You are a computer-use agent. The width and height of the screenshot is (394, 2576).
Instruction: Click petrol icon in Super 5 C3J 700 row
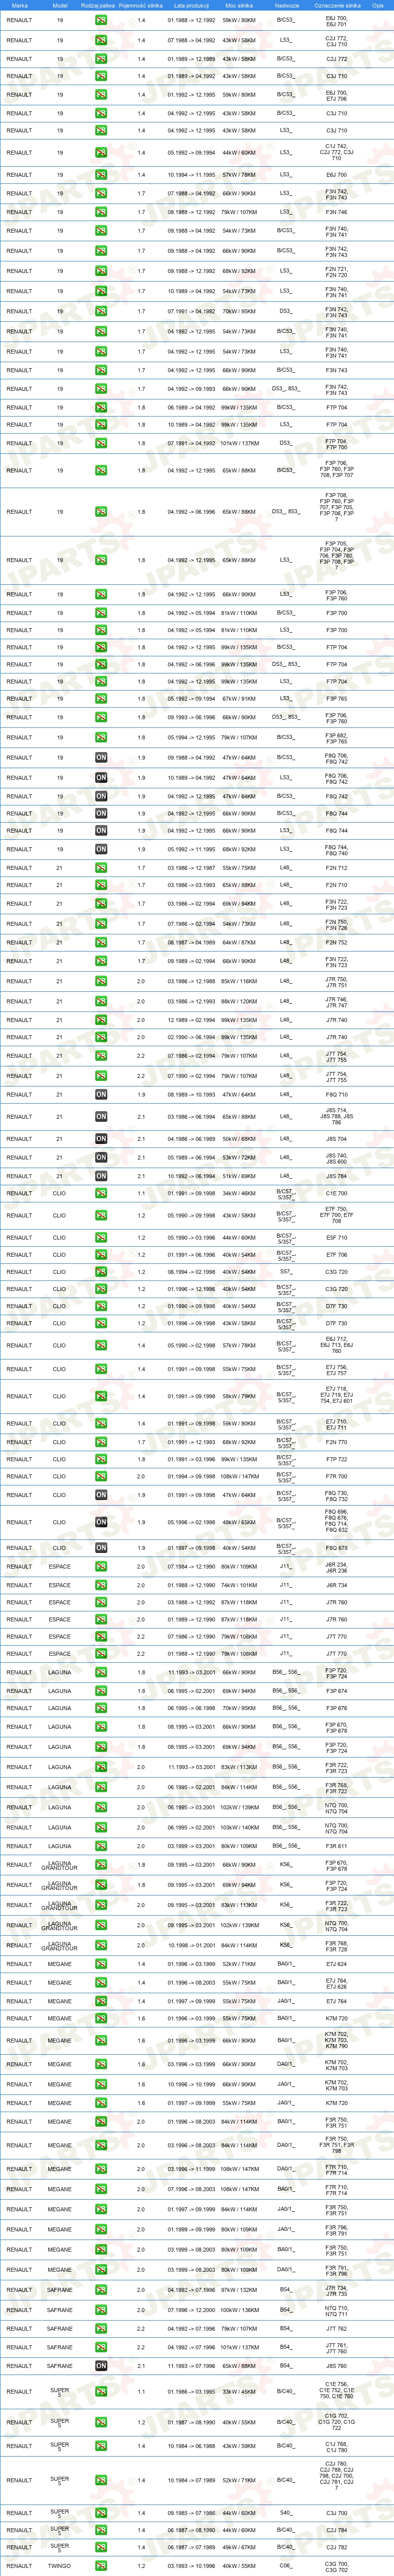tap(101, 2513)
